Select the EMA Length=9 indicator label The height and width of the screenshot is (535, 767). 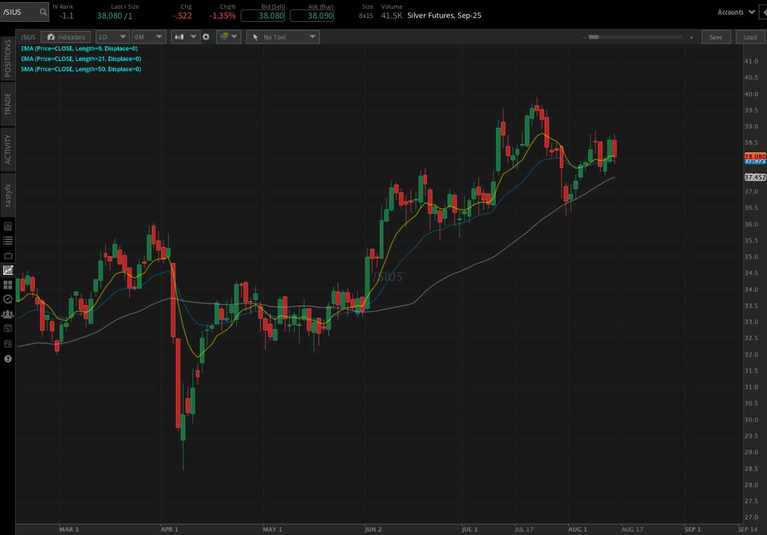[79, 48]
